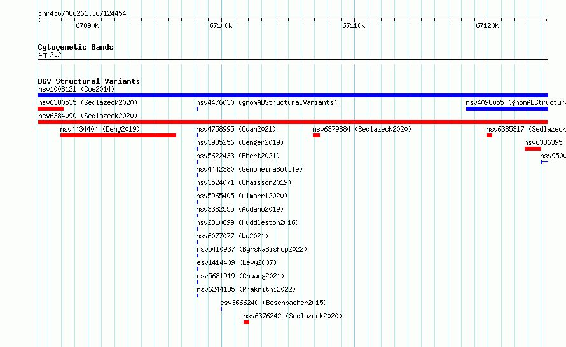This screenshot has width=566, height=347.
Task: Click the ruler's left arrow end
Action: [39, 20]
